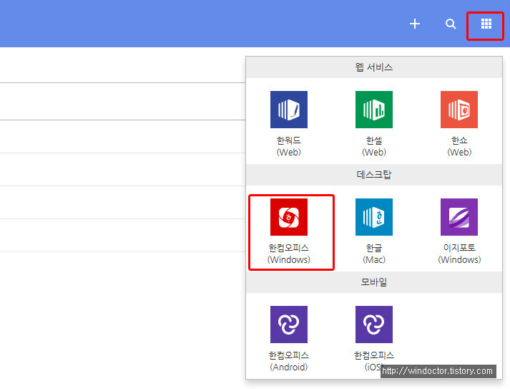Toggle the app grid launcher icon
This screenshot has width=510, height=389.
486,24
